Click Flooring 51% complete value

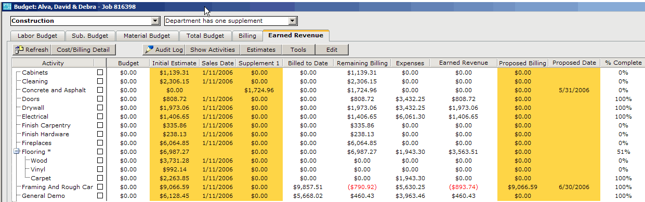(x=623, y=152)
